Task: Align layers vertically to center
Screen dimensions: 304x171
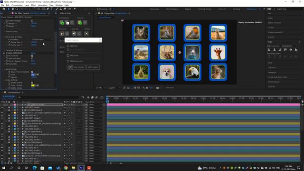Action: [x=291, y=50]
